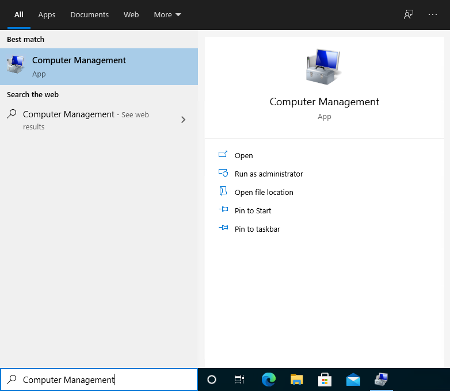This screenshot has height=391, width=450.
Task: Click the magnifier icon in search box
Action: (12, 379)
